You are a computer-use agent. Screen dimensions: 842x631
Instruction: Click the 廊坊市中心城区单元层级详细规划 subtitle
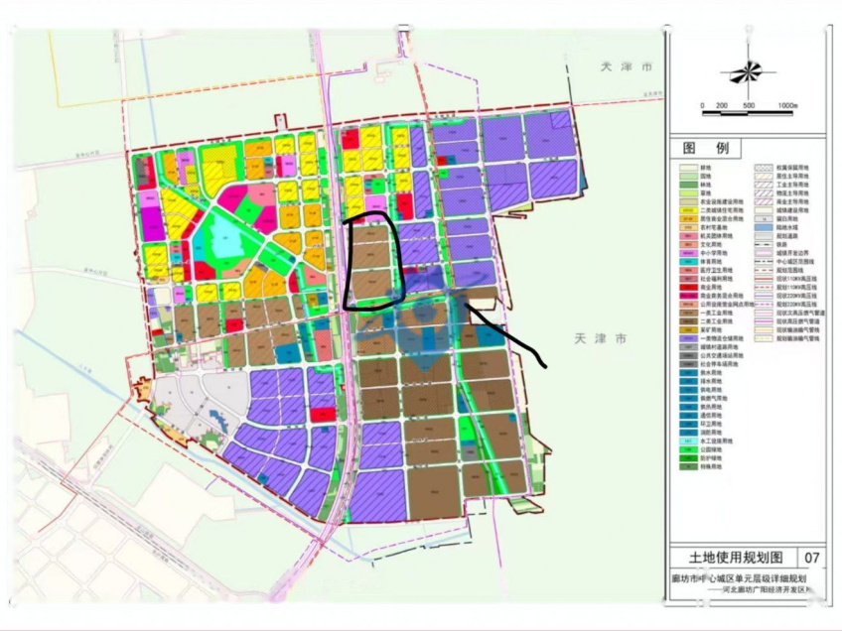[x=740, y=579]
